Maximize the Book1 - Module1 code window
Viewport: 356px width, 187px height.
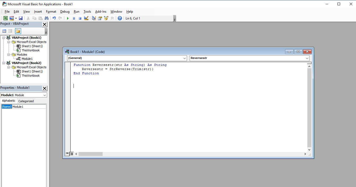tap(298, 52)
